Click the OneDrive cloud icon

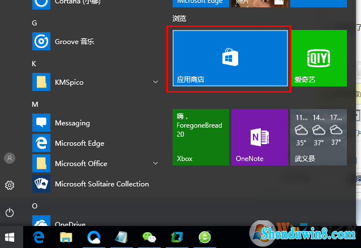[x=41, y=221]
